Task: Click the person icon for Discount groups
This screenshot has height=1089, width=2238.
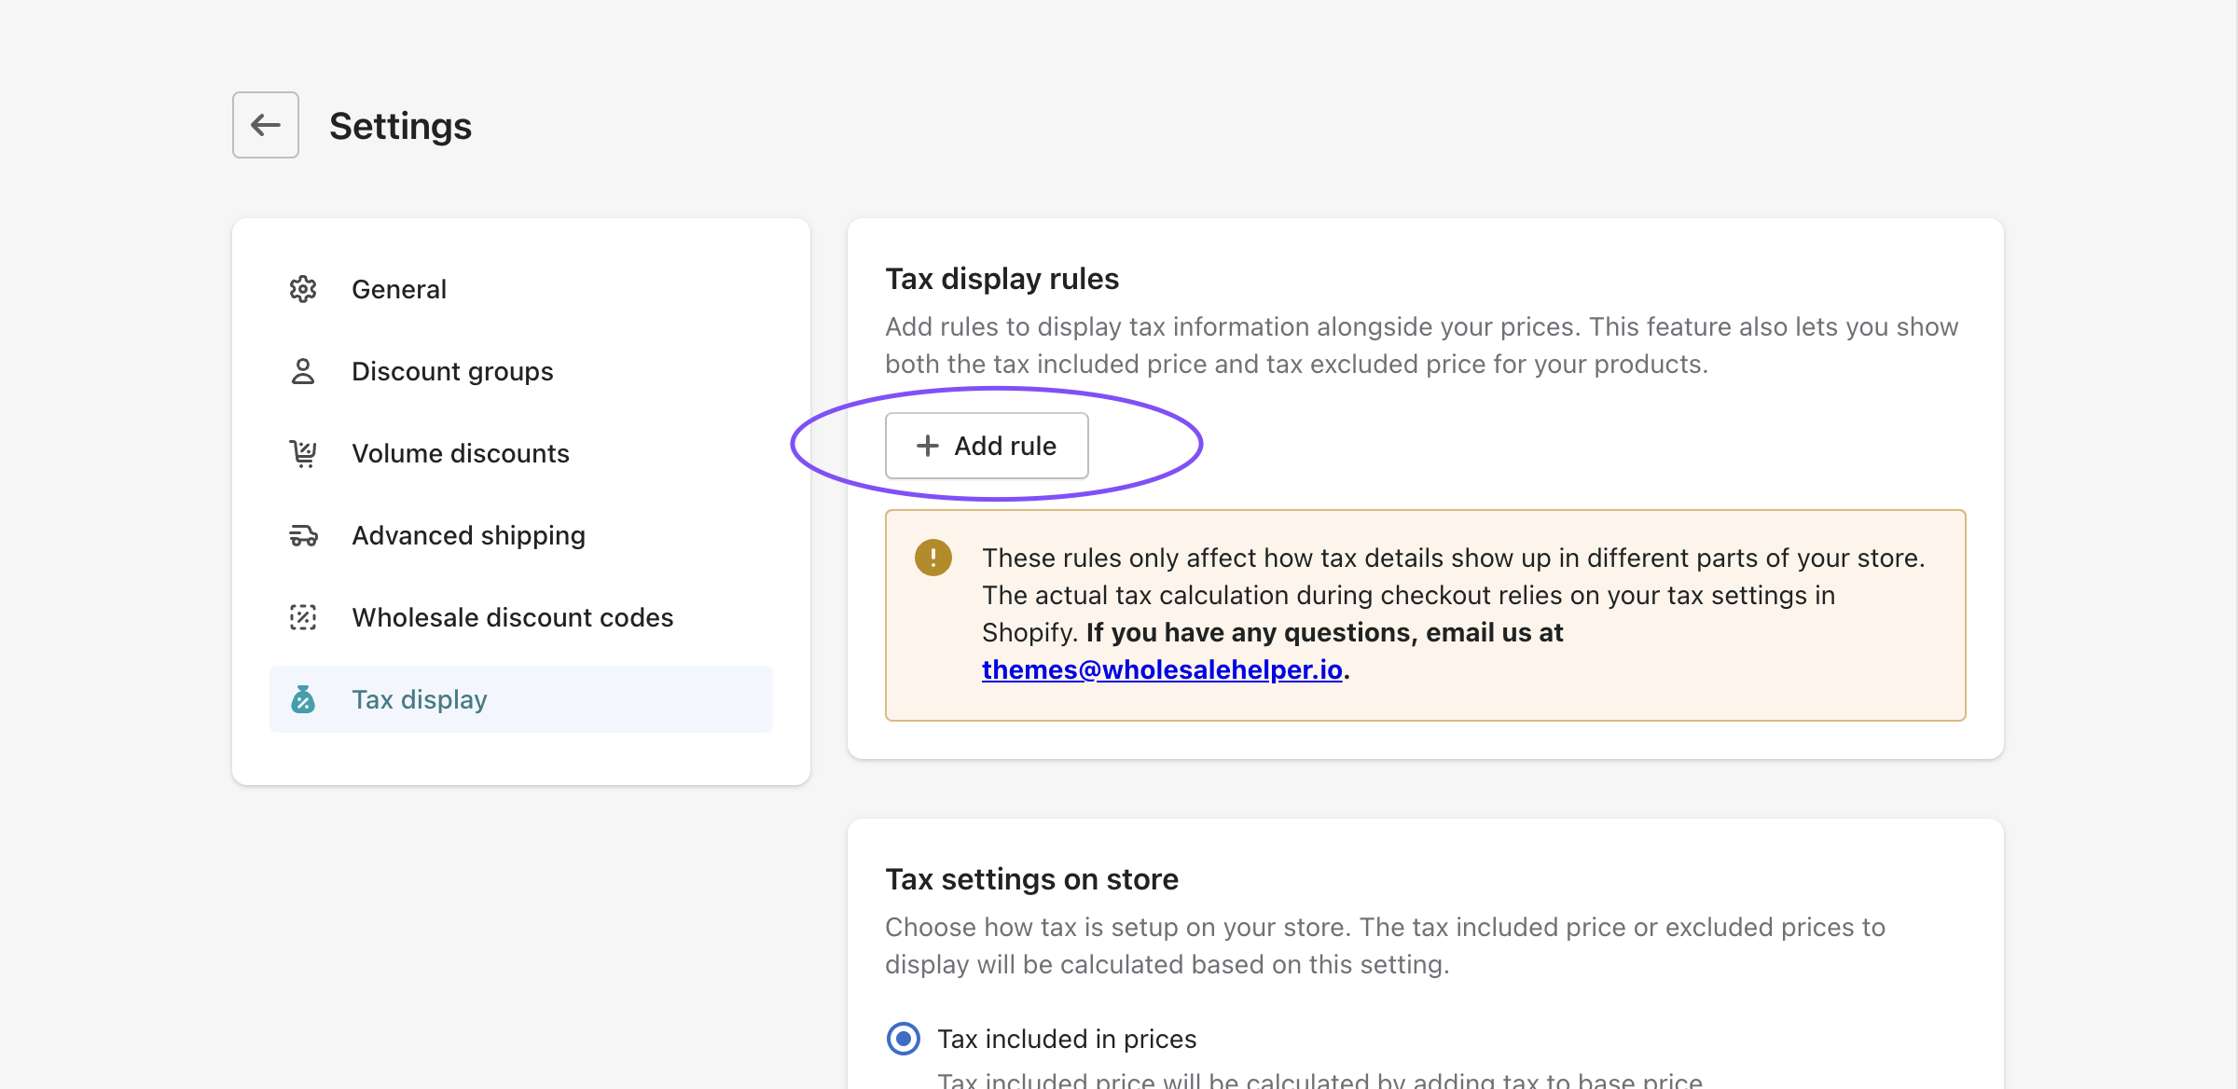Action: click(302, 371)
